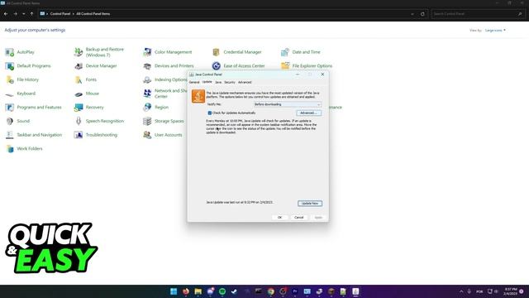Go up one level with Up arrow
Viewport: 529px width, 298px height.
pyautogui.click(x=31, y=14)
